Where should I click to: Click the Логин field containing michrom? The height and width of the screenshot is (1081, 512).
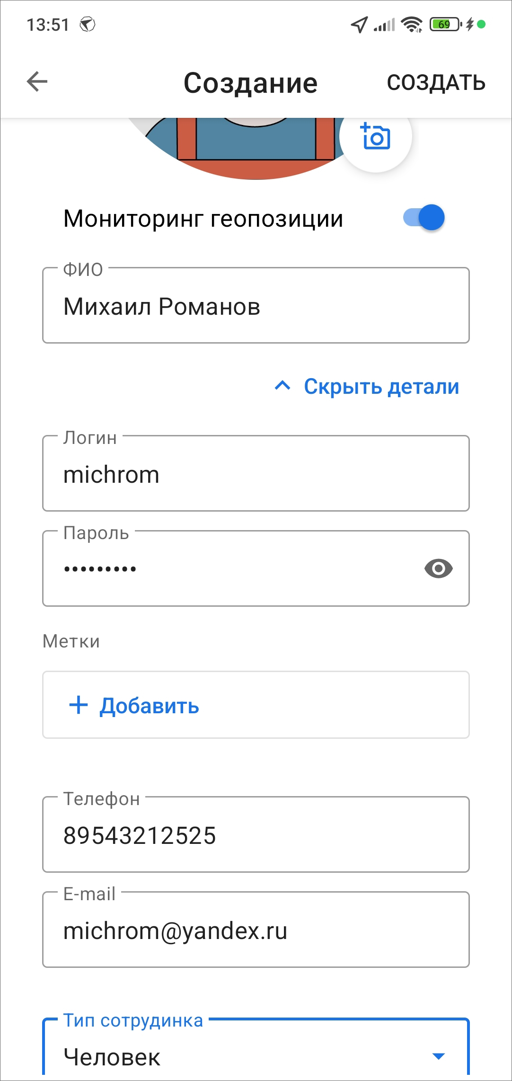(256, 474)
